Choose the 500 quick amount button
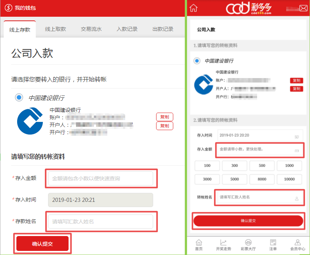Image resolution: width=310 pixels, height=255 pixels. [262, 166]
